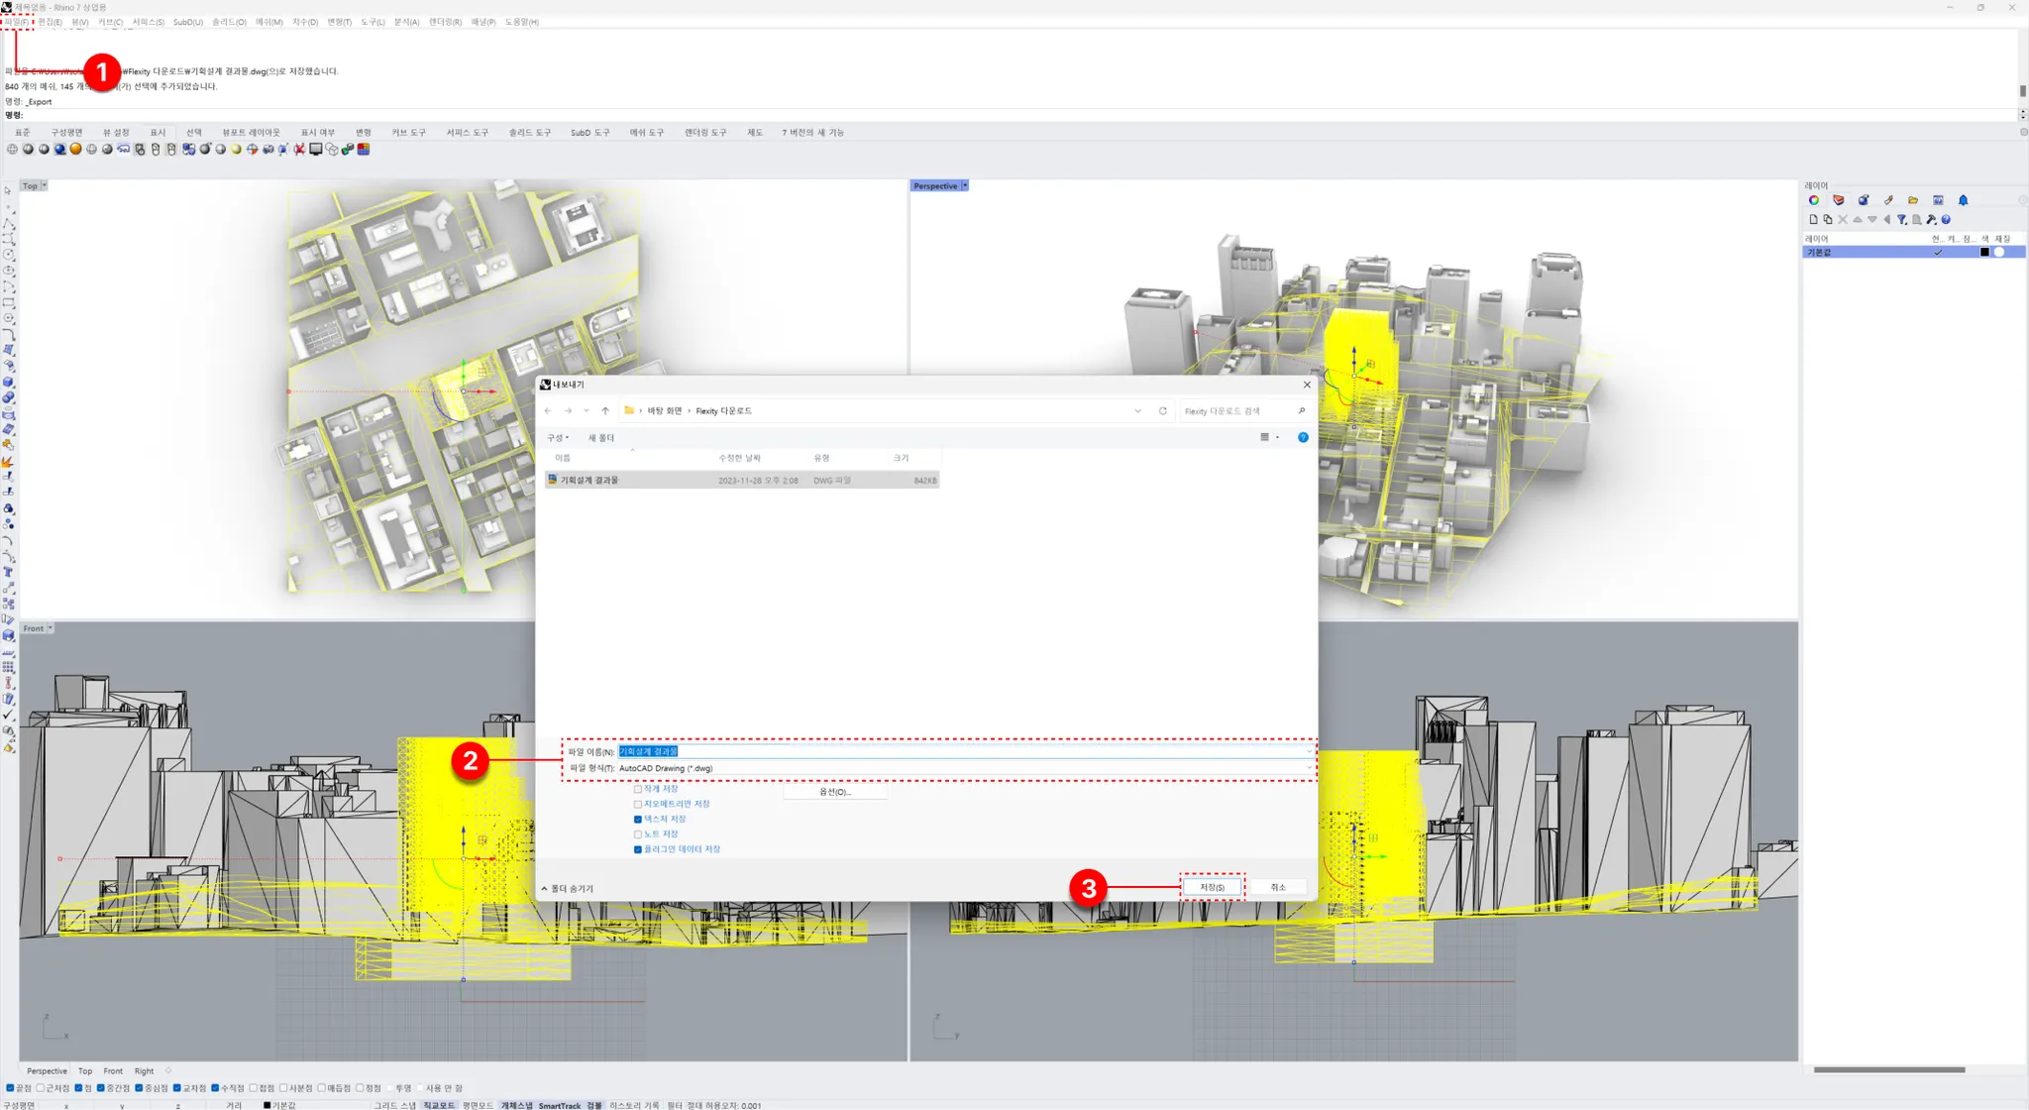Toggle 플러그인 데이터 저장 checkbox
The width and height of the screenshot is (2029, 1110).
pos(638,849)
